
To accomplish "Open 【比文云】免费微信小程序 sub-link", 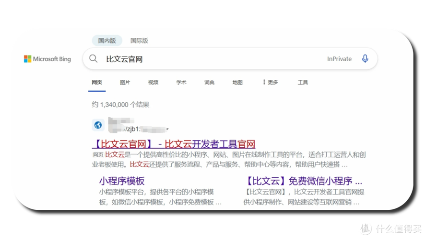I will tap(304, 181).
